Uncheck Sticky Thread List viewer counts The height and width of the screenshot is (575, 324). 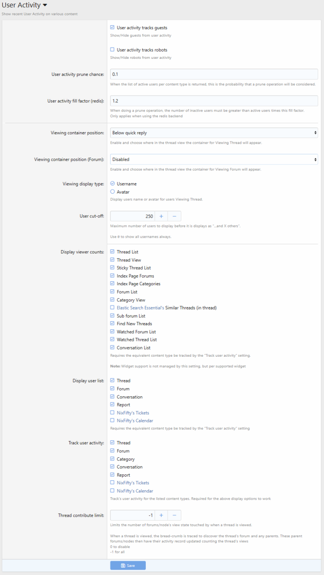tap(112, 268)
